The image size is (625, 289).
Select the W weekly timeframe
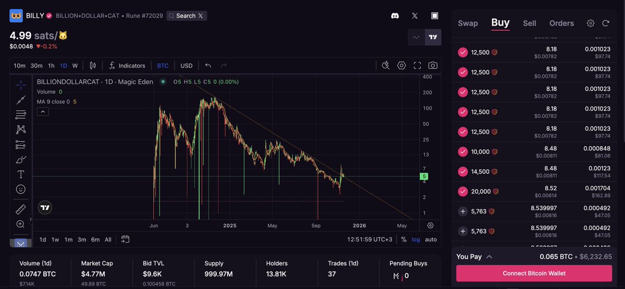tap(75, 66)
